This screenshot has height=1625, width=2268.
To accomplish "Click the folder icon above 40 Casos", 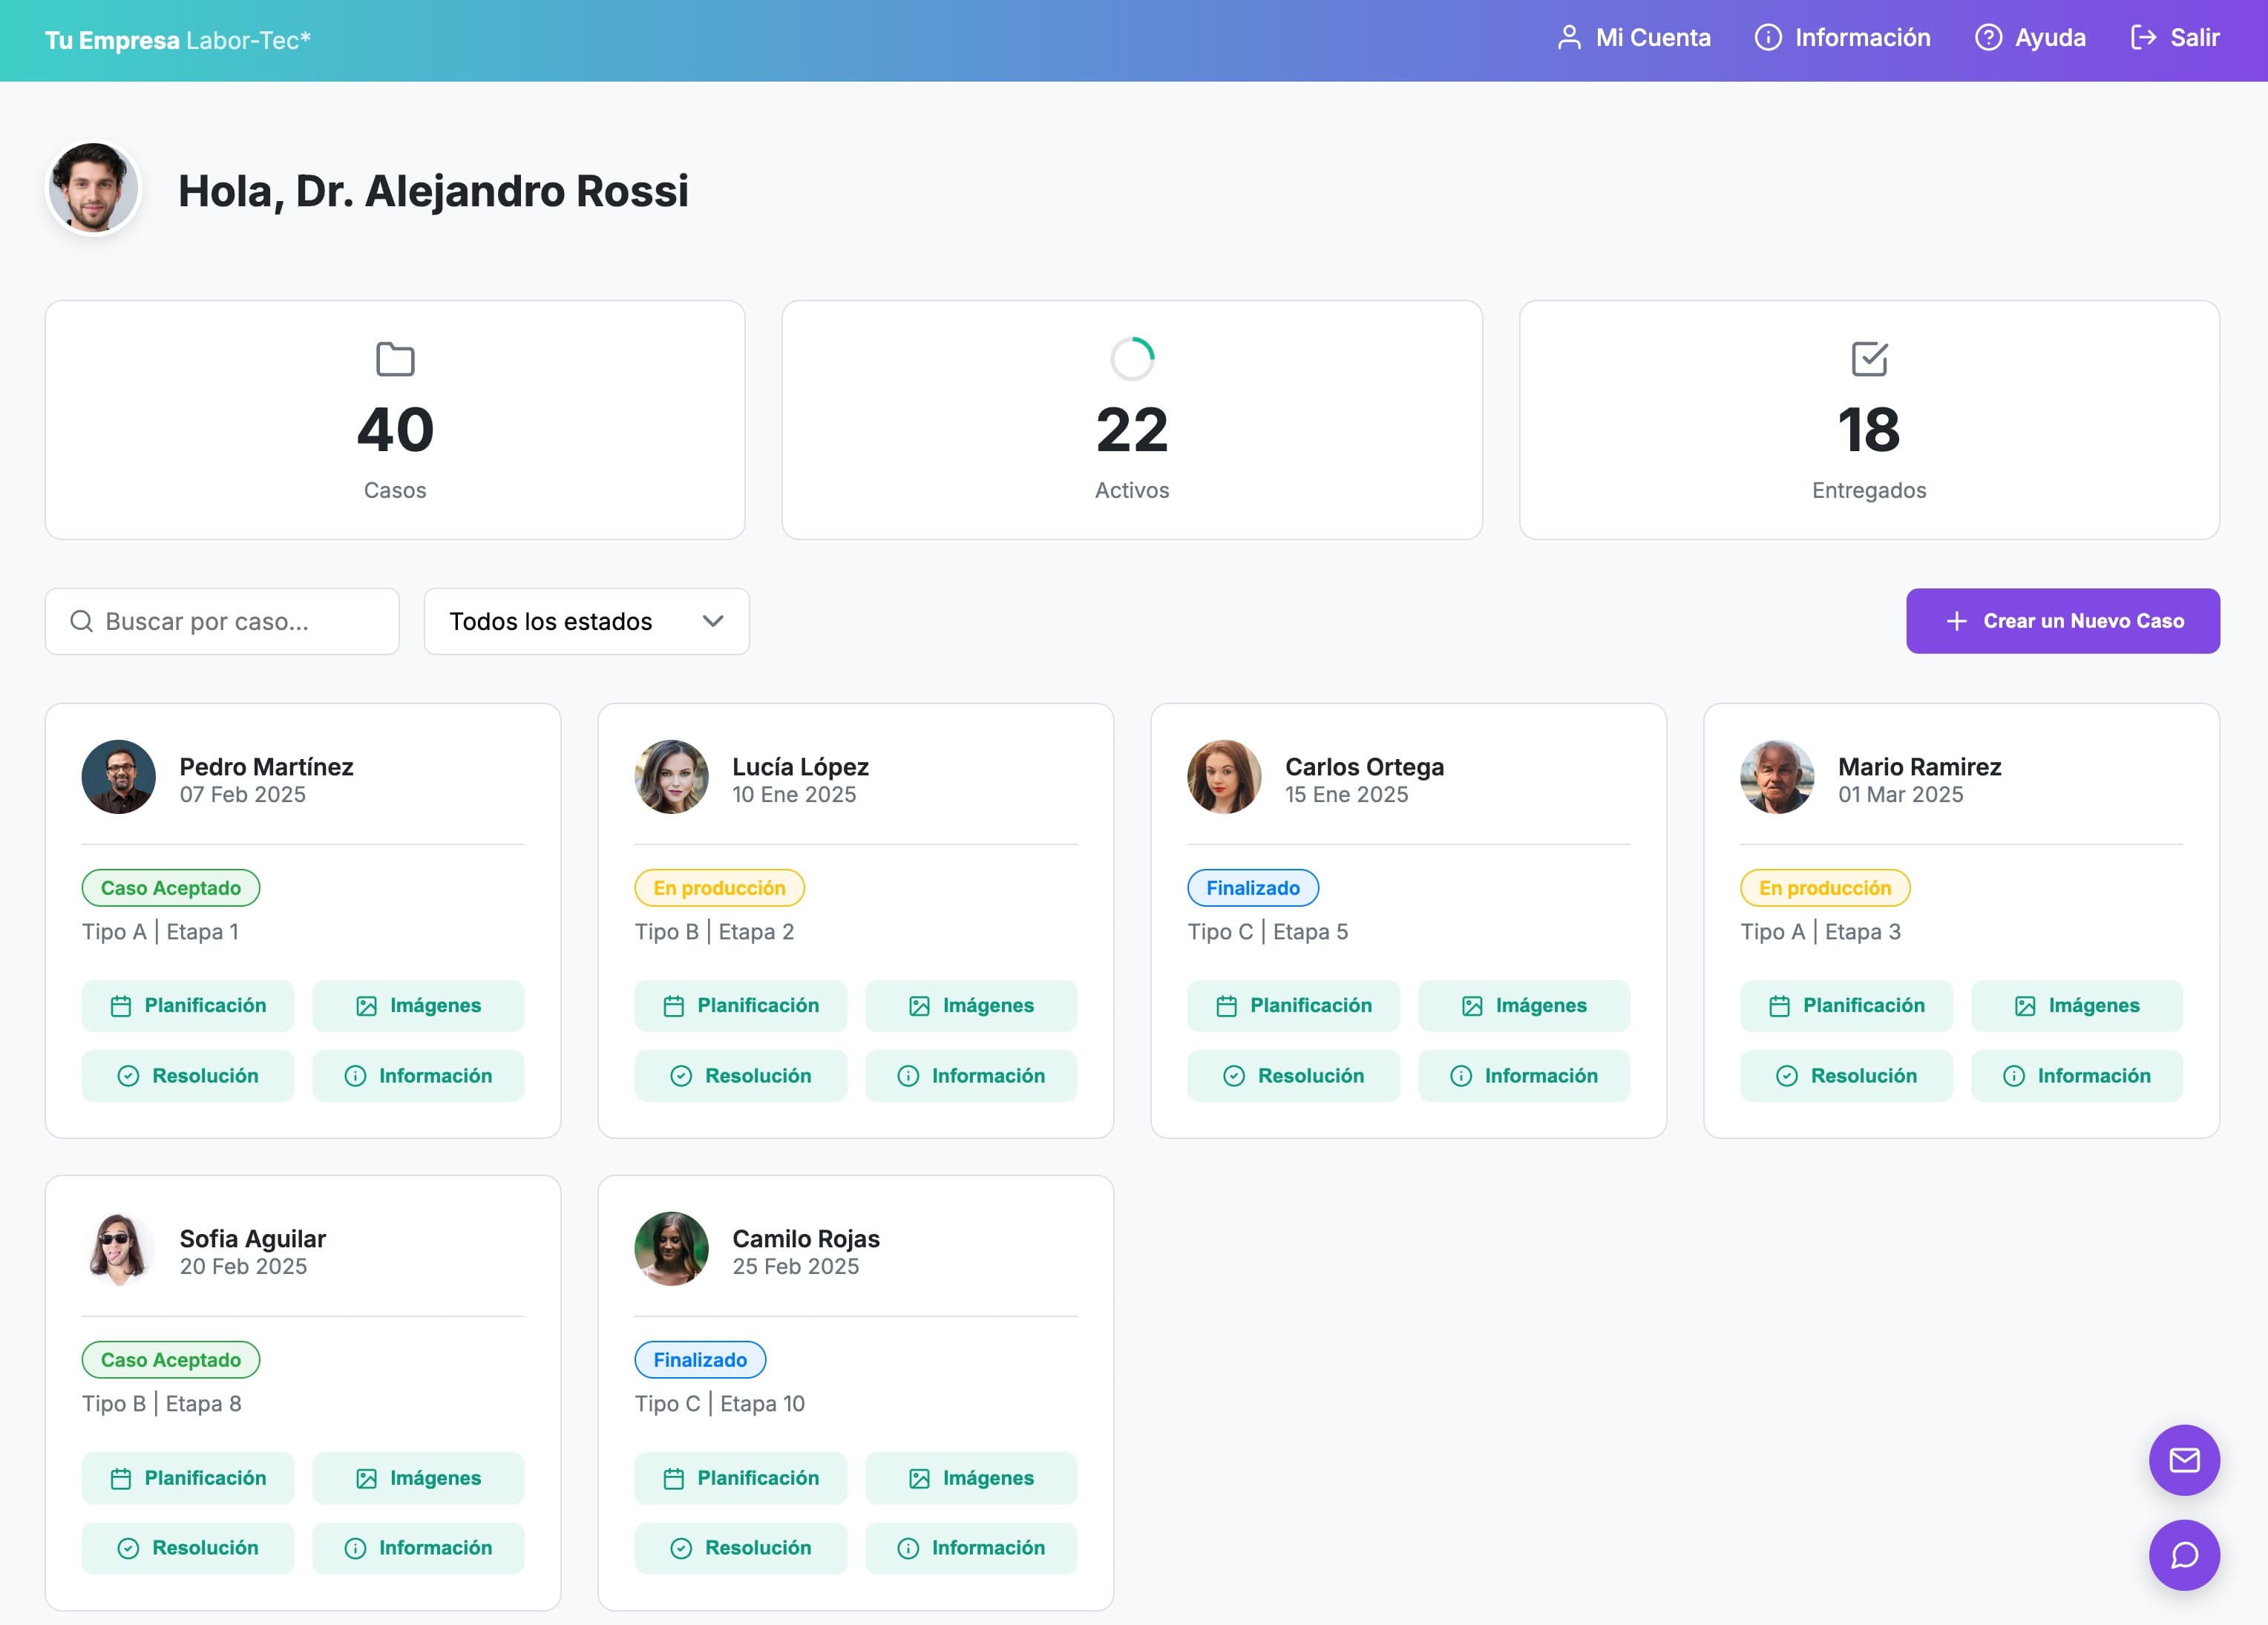I will (x=395, y=359).
